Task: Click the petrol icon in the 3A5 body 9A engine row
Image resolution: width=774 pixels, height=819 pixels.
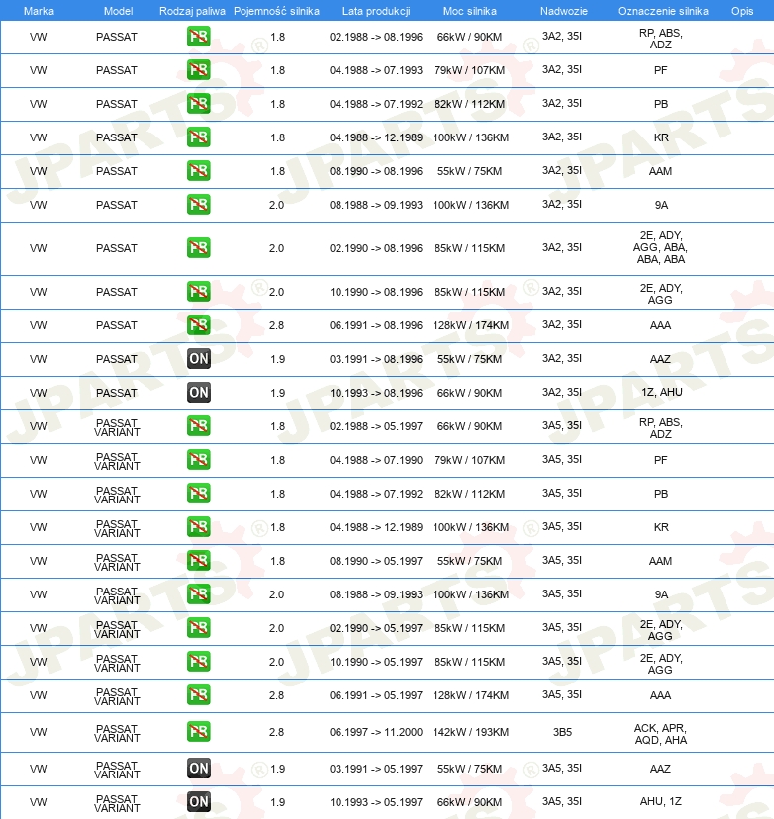Action: pos(199,593)
